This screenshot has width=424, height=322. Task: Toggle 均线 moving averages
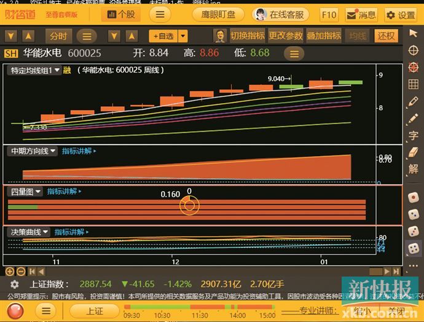pos(358,36)
